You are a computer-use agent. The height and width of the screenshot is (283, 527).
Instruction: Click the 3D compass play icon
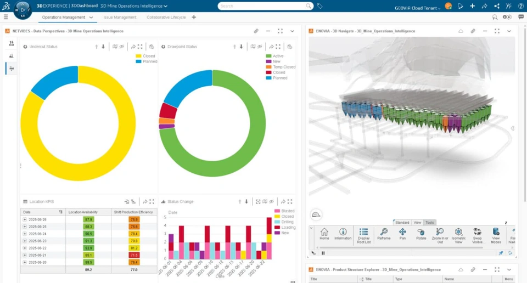(x=23, y=10)
